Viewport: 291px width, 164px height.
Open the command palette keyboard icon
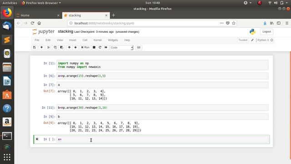click(x=139, y=47)
